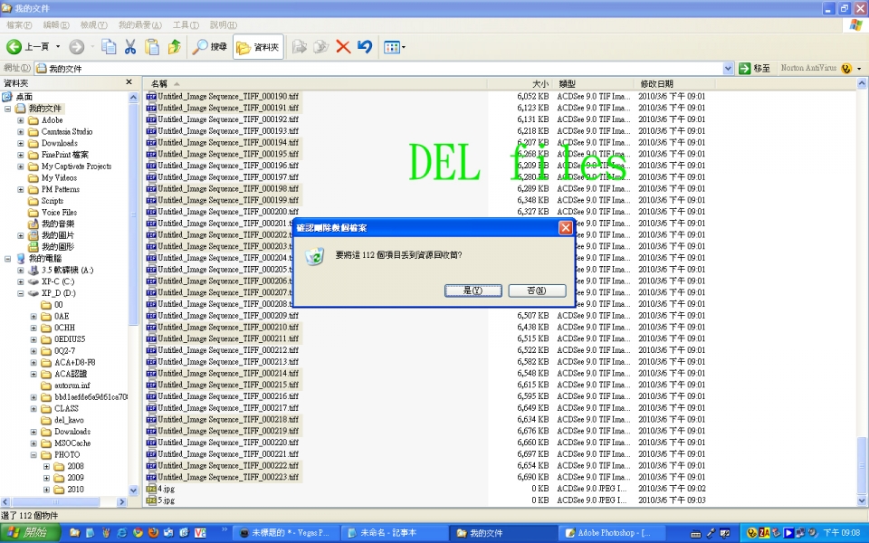Open the Norton AntiVirus dropdown arrow
Screen dimensions: 869x543
click(x=859, y=69)
